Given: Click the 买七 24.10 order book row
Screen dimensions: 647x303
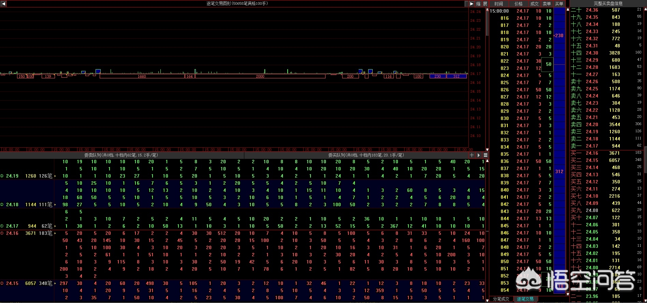Looking at the screenshot, I should [606, 196].
